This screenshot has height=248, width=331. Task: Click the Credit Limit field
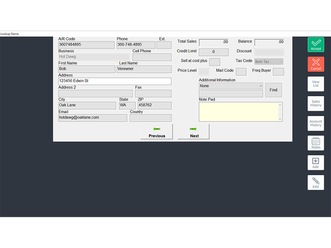tap(213, 52)
